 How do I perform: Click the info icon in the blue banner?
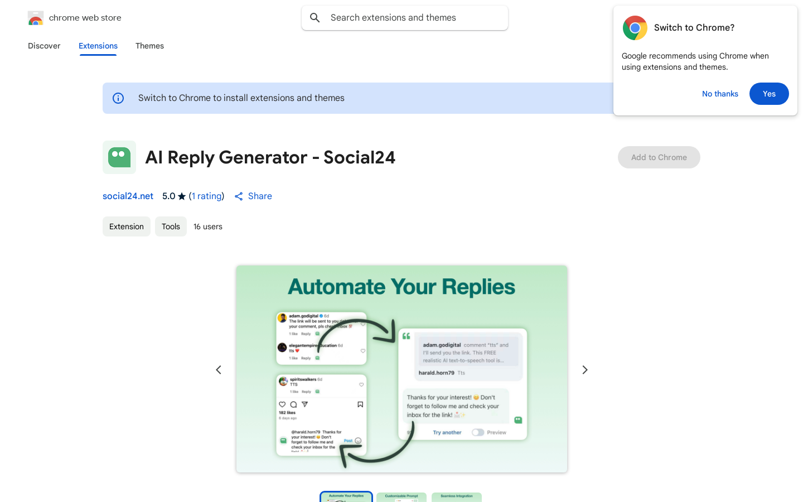(118, 98)
